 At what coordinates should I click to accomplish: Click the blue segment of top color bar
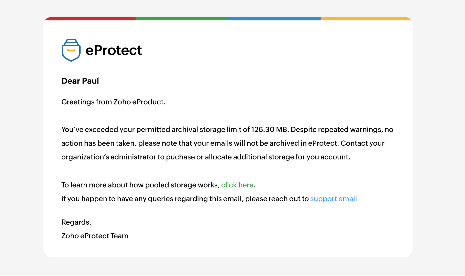(274, 18)
